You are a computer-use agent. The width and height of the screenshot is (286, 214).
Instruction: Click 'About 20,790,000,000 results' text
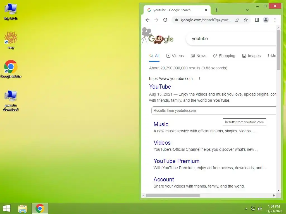tap(175, 68)
